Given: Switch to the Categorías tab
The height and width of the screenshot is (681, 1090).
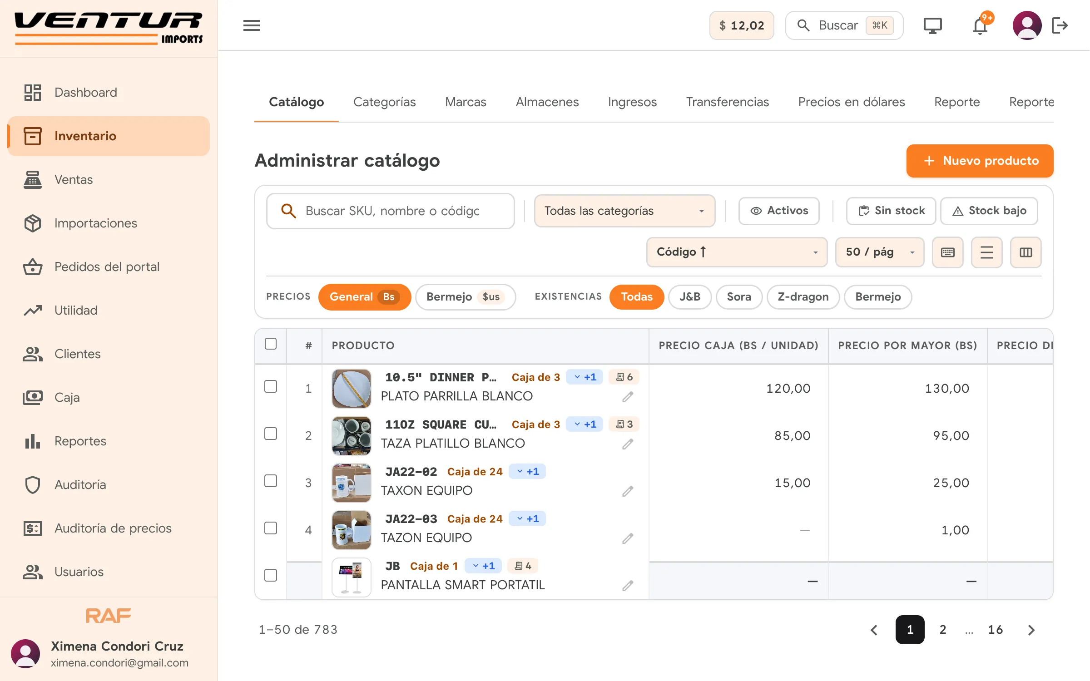Looking at the screenshot, I should (384, 102).
